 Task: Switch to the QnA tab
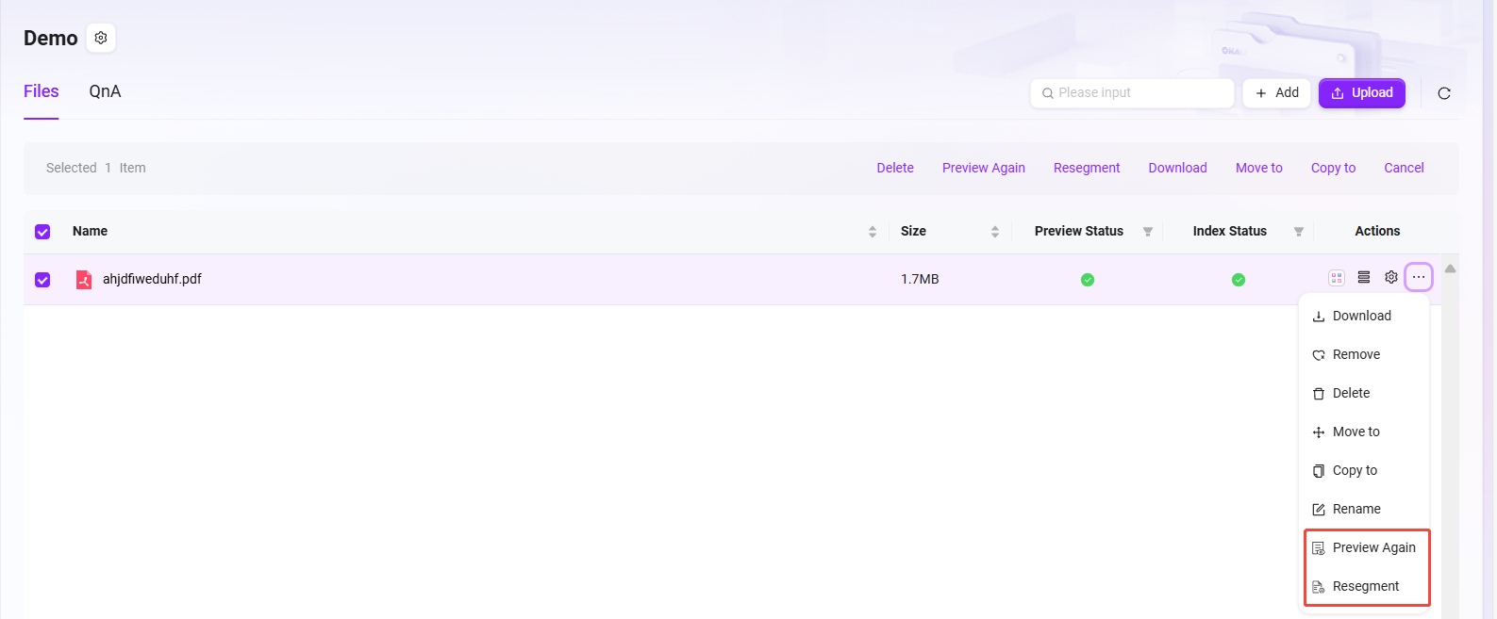(x=105, y=91)
